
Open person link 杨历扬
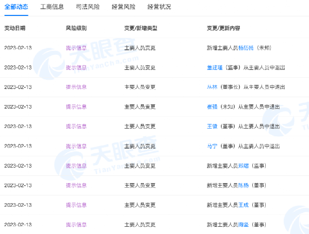(246, 48)
